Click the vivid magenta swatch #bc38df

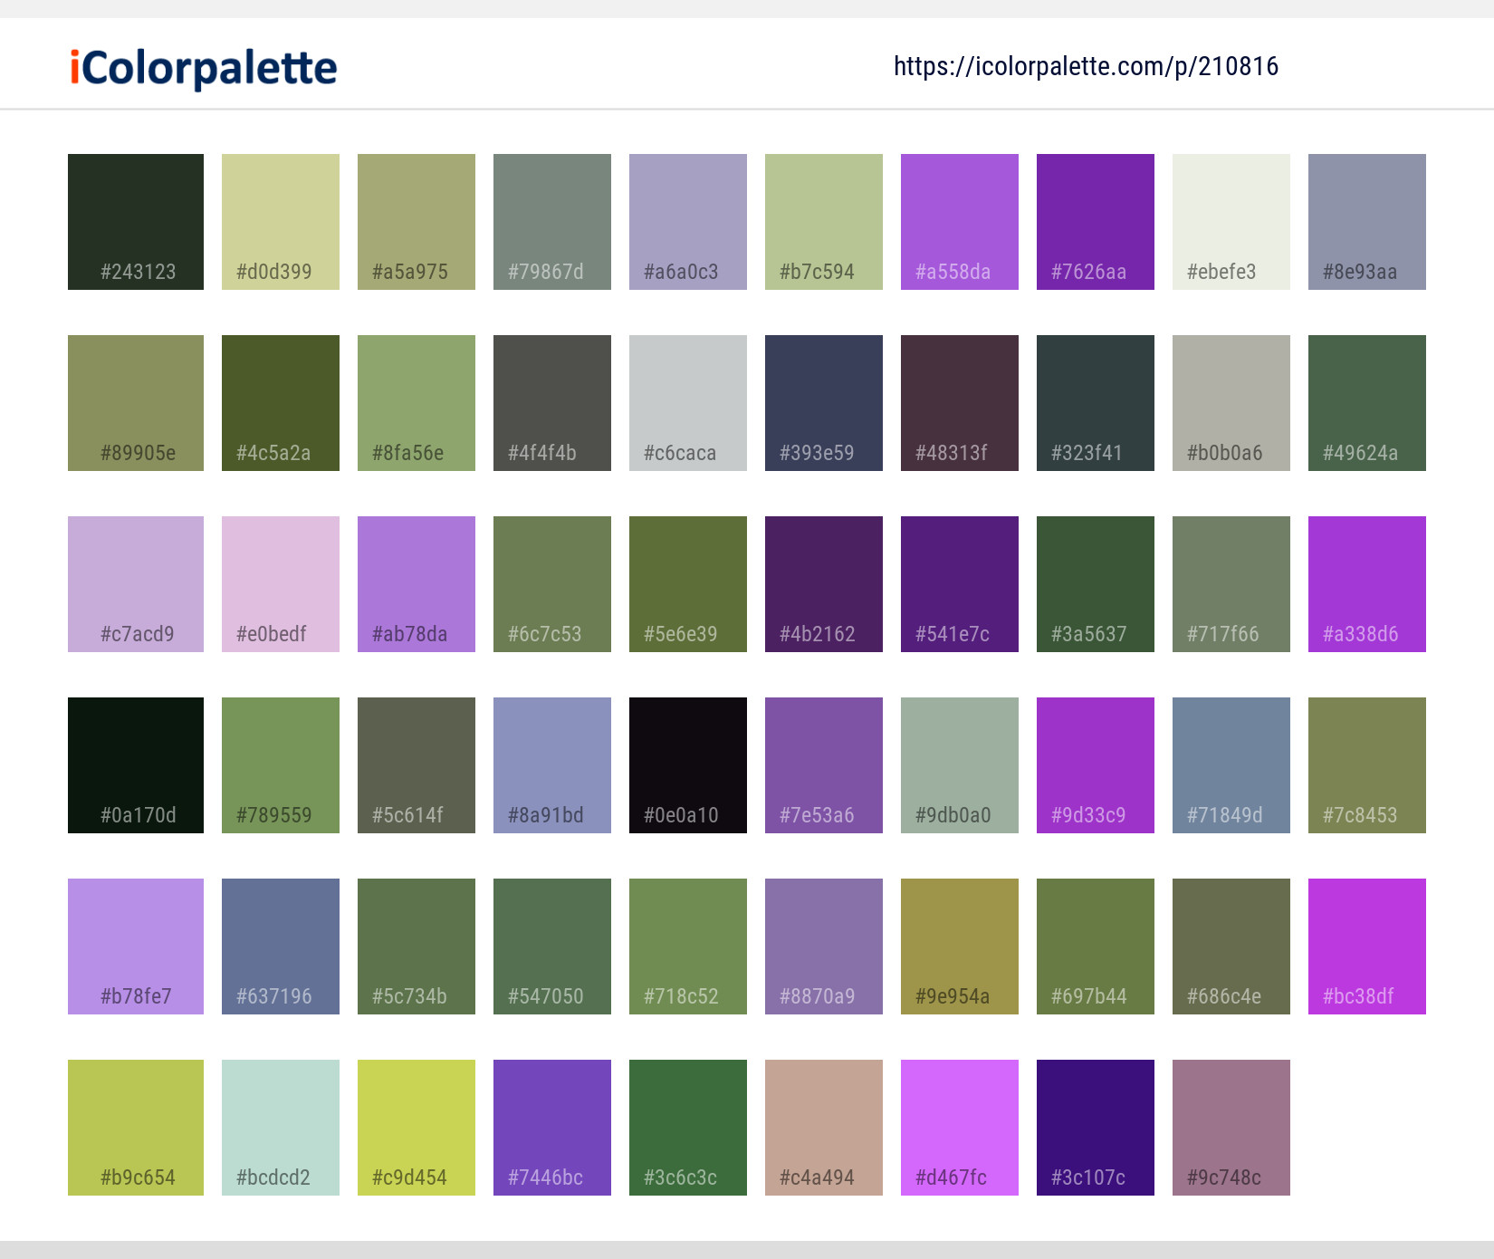point(1366,946)
